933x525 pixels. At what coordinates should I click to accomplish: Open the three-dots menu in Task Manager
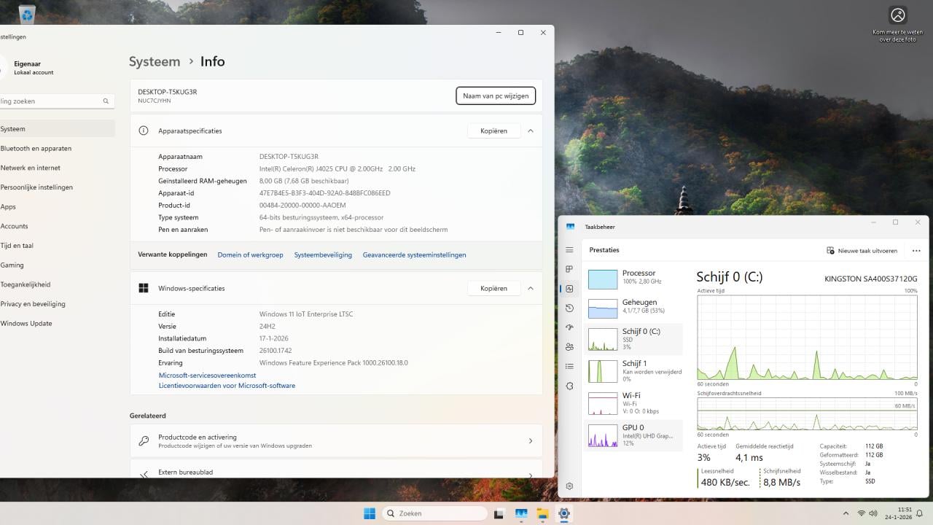click(916, 251)
